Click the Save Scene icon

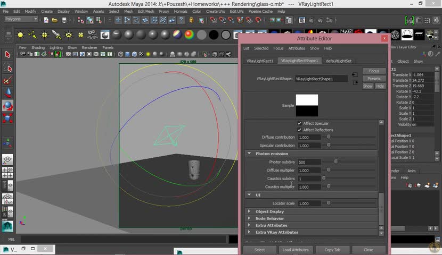[x=64, y=20]
